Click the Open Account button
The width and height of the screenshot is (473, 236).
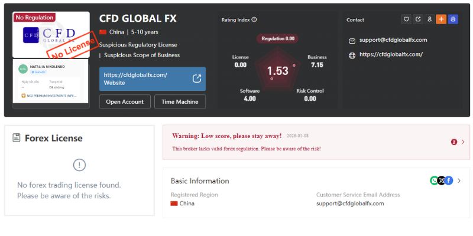point(125,101)
